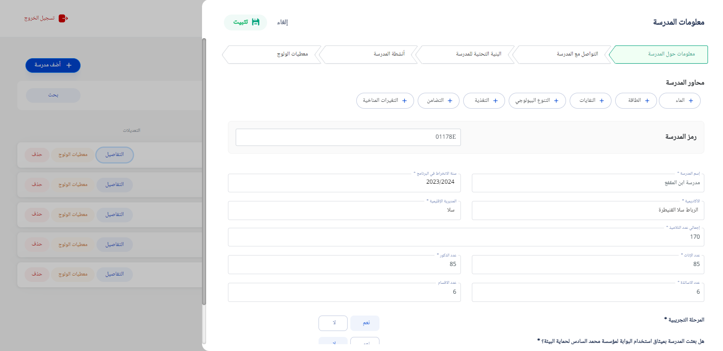Screen dimensions: 723x351
Task: Click the red logout icon beside تسجيل الخروج
Action: point(63,18)
